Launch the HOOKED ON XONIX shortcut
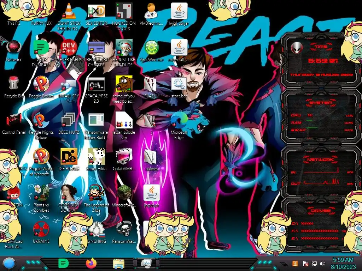Viewport: 362px width, 271px height. [124, 17]
